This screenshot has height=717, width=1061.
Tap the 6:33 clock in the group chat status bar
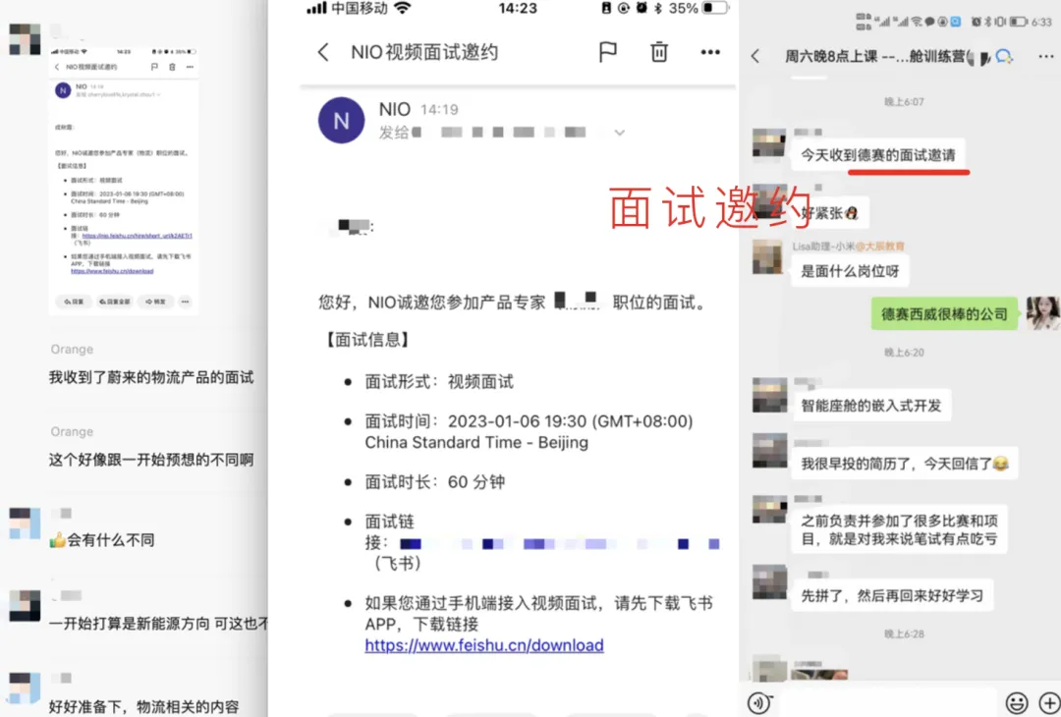point(1041,22)
